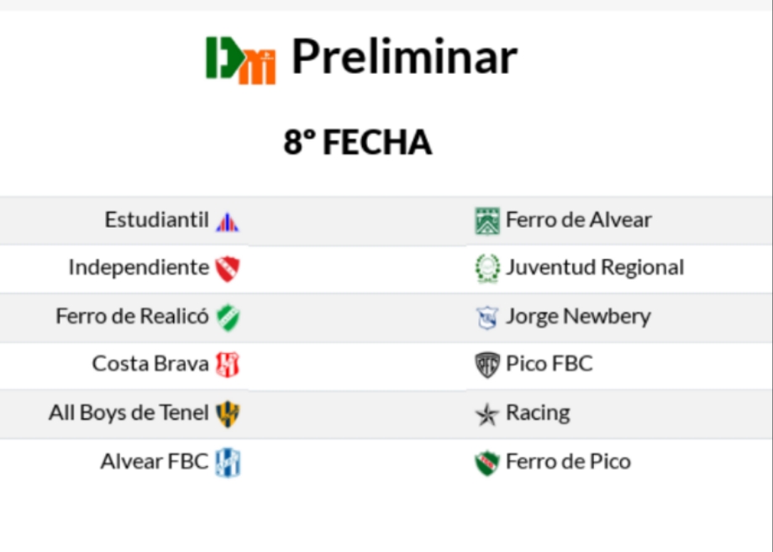Click the Juventud Regional club badge
The image size is (773, 552).
point(487,269)
